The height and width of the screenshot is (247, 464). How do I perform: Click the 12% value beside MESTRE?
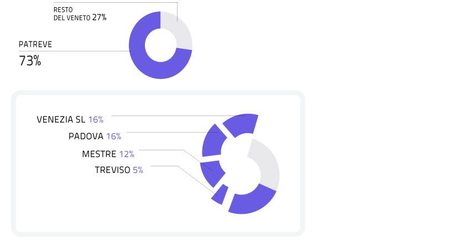[127, 154]
